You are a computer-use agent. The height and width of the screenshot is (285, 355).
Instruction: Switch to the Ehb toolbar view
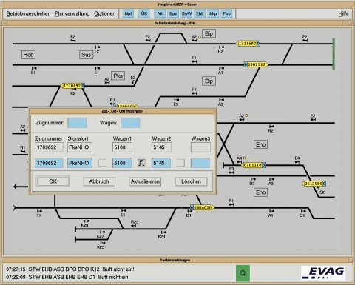point(200,13)
